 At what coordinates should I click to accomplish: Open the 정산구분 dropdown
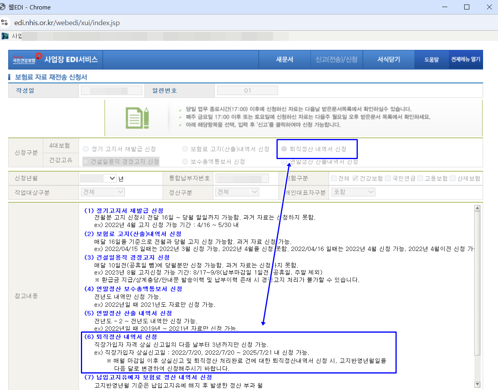pyautogui.click(x=237, y=192)
